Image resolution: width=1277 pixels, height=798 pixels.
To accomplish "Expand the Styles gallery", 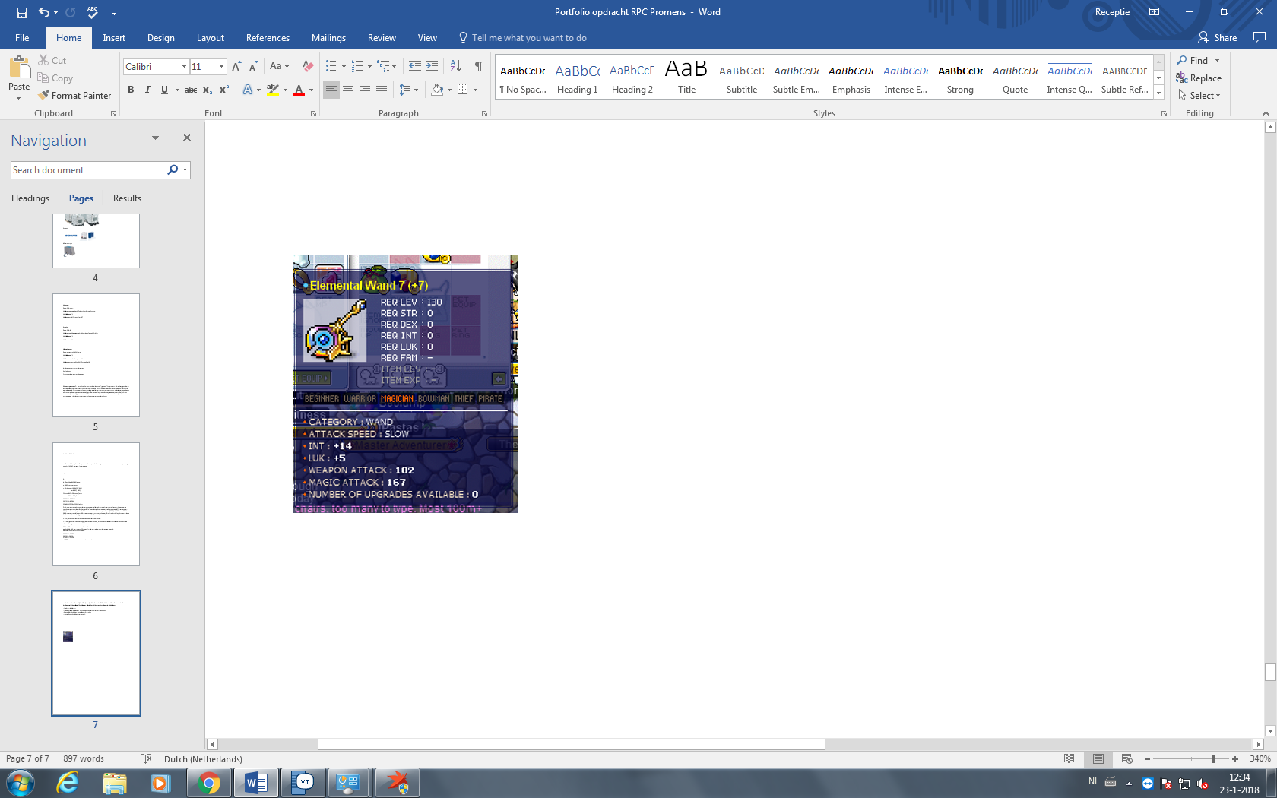I will [1158, 93].
